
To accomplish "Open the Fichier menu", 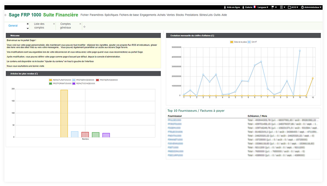I will coord(85,15).
